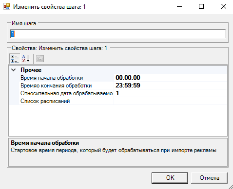Image resolution: width=233 pixels, height=189 pixels.
Task: Sort properties alphabetically with A-Z icon
Action: 26,59
